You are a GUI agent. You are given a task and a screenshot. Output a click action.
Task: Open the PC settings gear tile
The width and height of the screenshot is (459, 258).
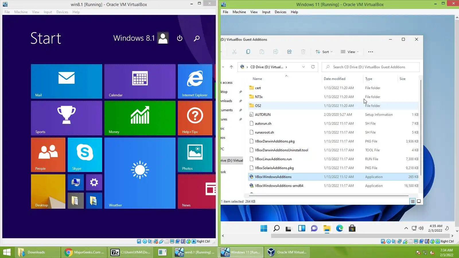pyautogui.click(x=94, y=182)
